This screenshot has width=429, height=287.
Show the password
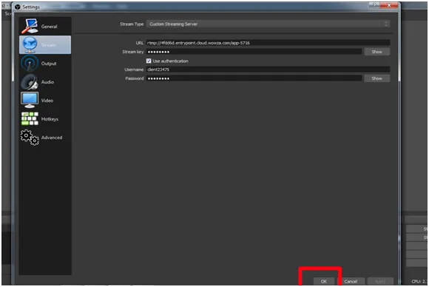pos(377,78)
